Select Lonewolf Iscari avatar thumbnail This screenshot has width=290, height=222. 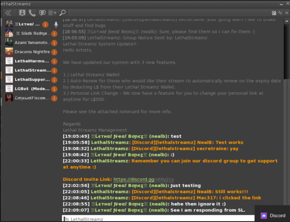click(9, 98)
